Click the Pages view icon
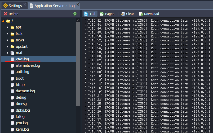The width and height of the screenshot is (213, 133). point(102,14)
